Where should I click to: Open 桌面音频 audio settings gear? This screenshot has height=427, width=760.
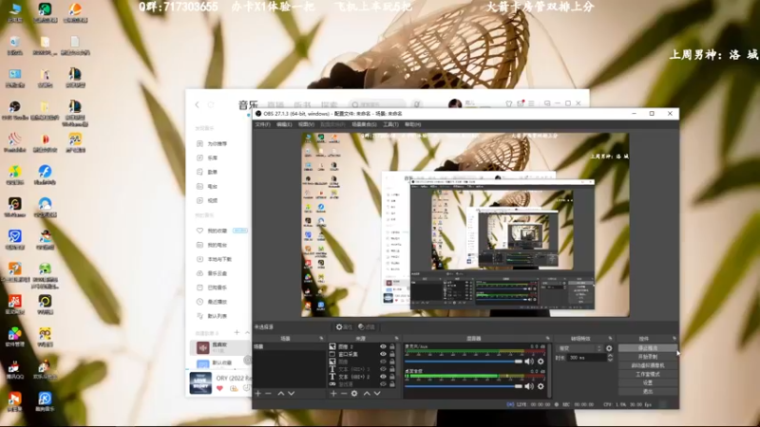541,386
